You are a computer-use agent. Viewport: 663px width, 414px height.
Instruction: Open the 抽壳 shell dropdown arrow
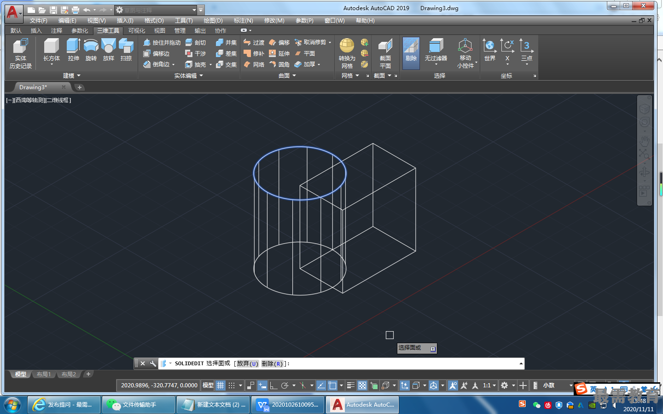coord(210,65)
